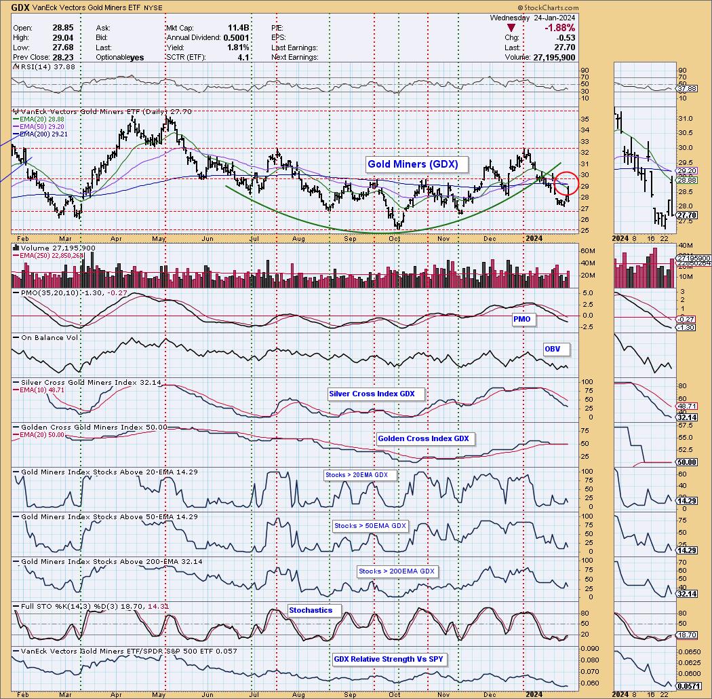Screen dimensions: 712x699
Task: Click the Stocks > 200EMA GDX label box
Action: coord(397,571)
